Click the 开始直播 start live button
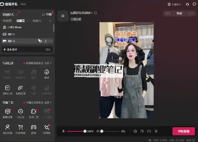Image resolution: width=198 pixels, height=142 pixels. pyautogui.click(x=184, y=131)
